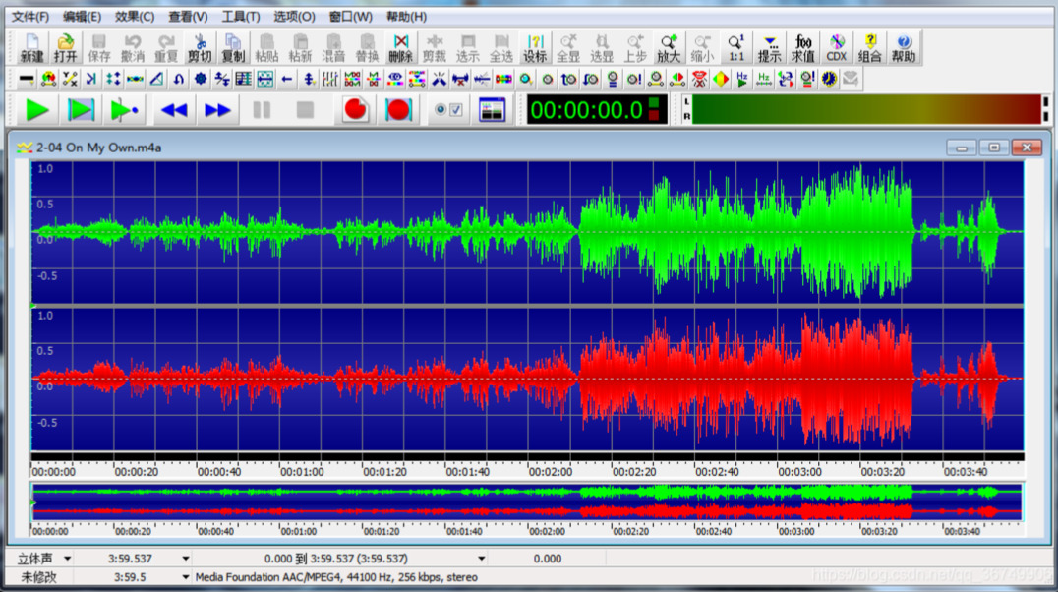Toggle the checkbox beside the record buttons
Screen dimensions: 1058x592
[457, 109]
